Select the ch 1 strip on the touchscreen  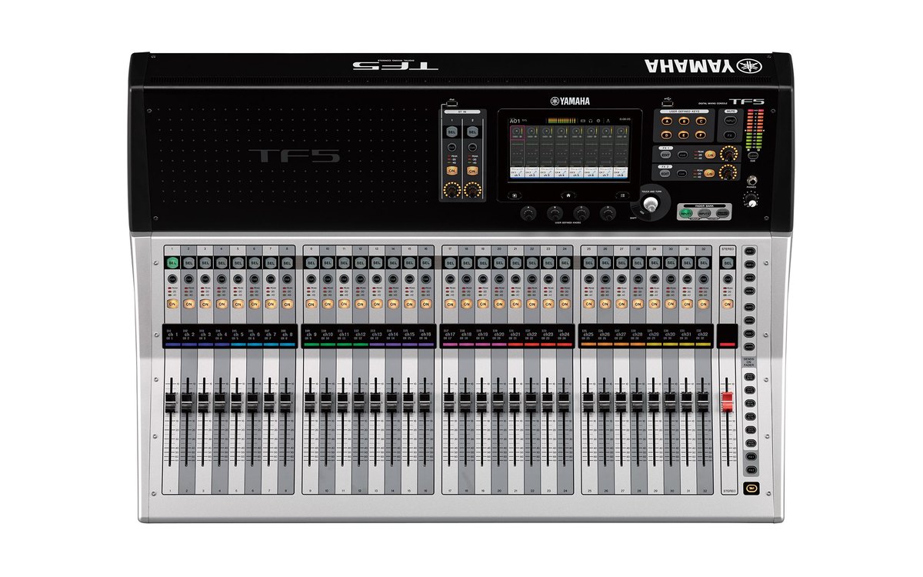(x=517, y=152)
